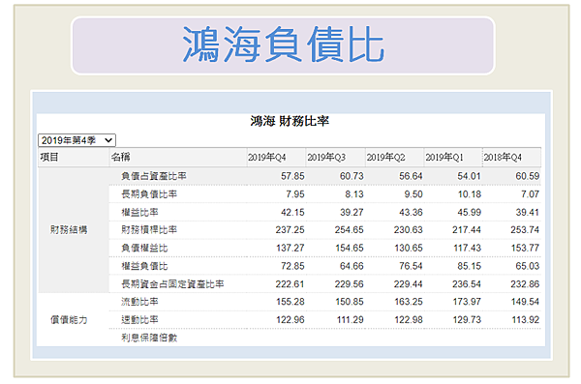Select the 負債權益比 row label
The width and height of the screenshot is (581, 384).
[144, 248]
